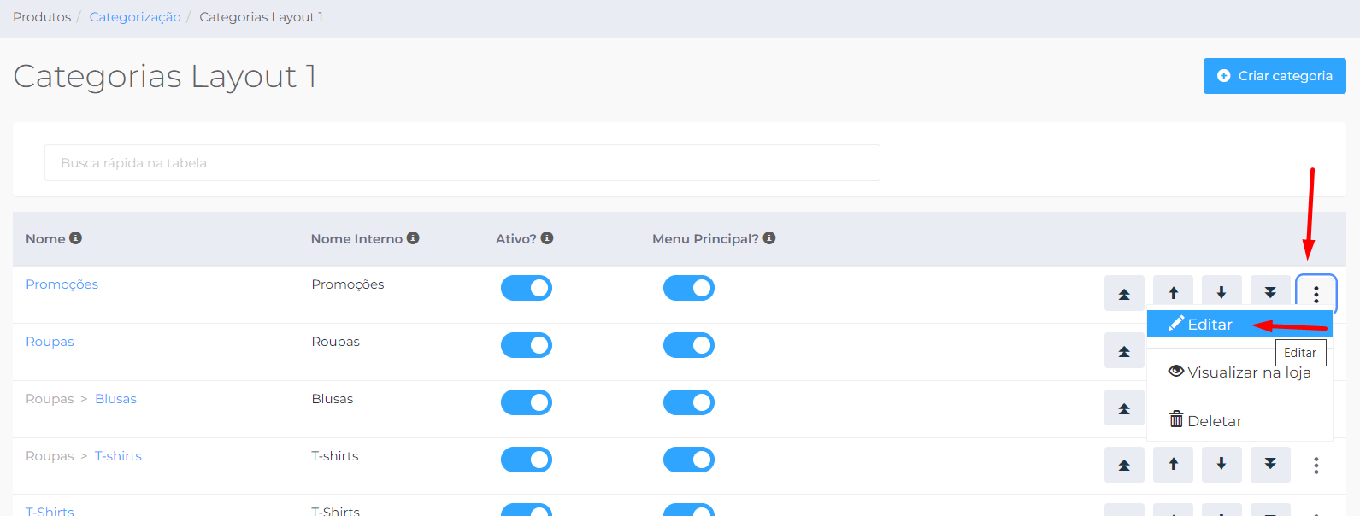Click the Promoções cell under Nome Interno
This screenshot has width=1360, height=516.
(x=348, y=284)
